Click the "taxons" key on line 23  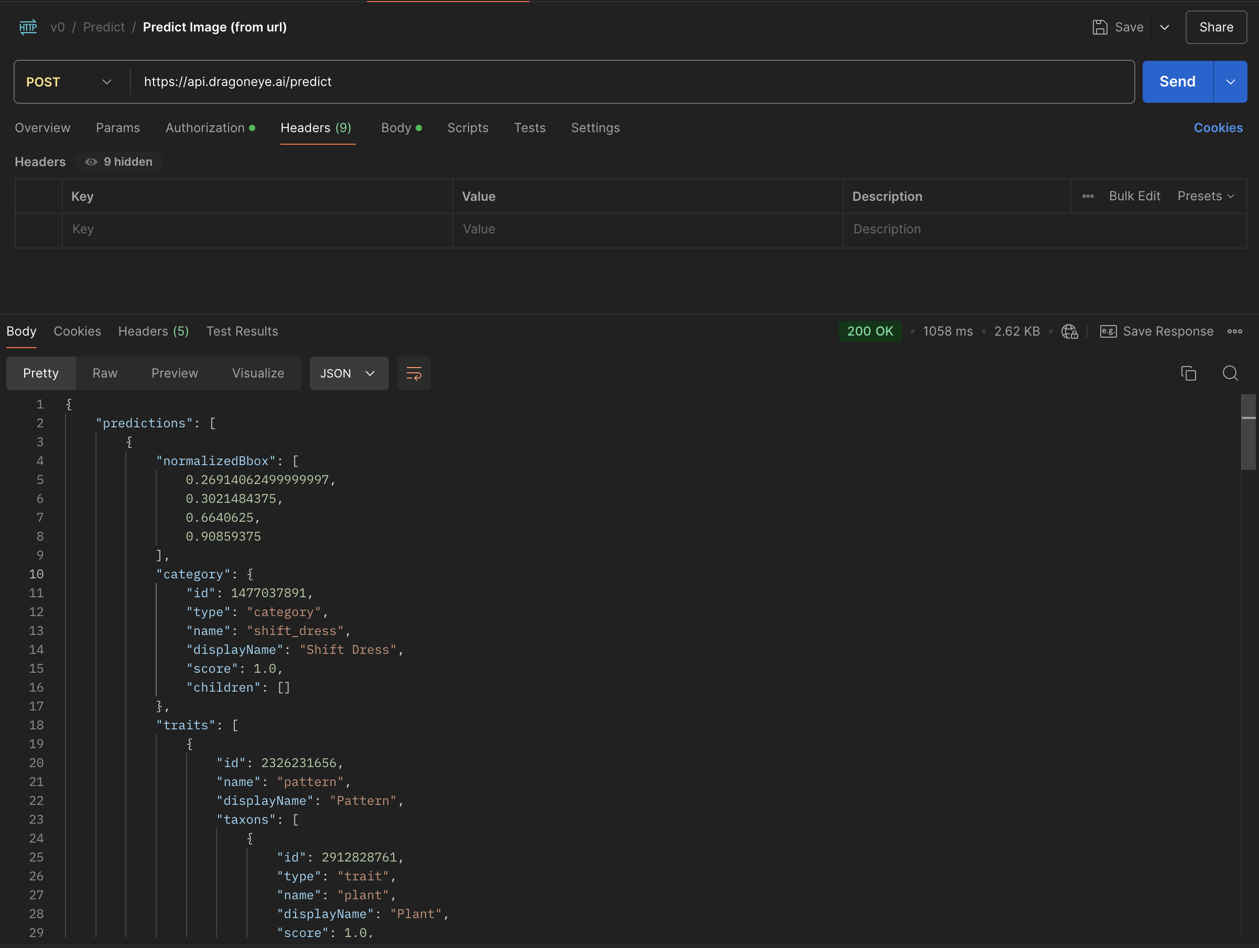tap(246, 820)
